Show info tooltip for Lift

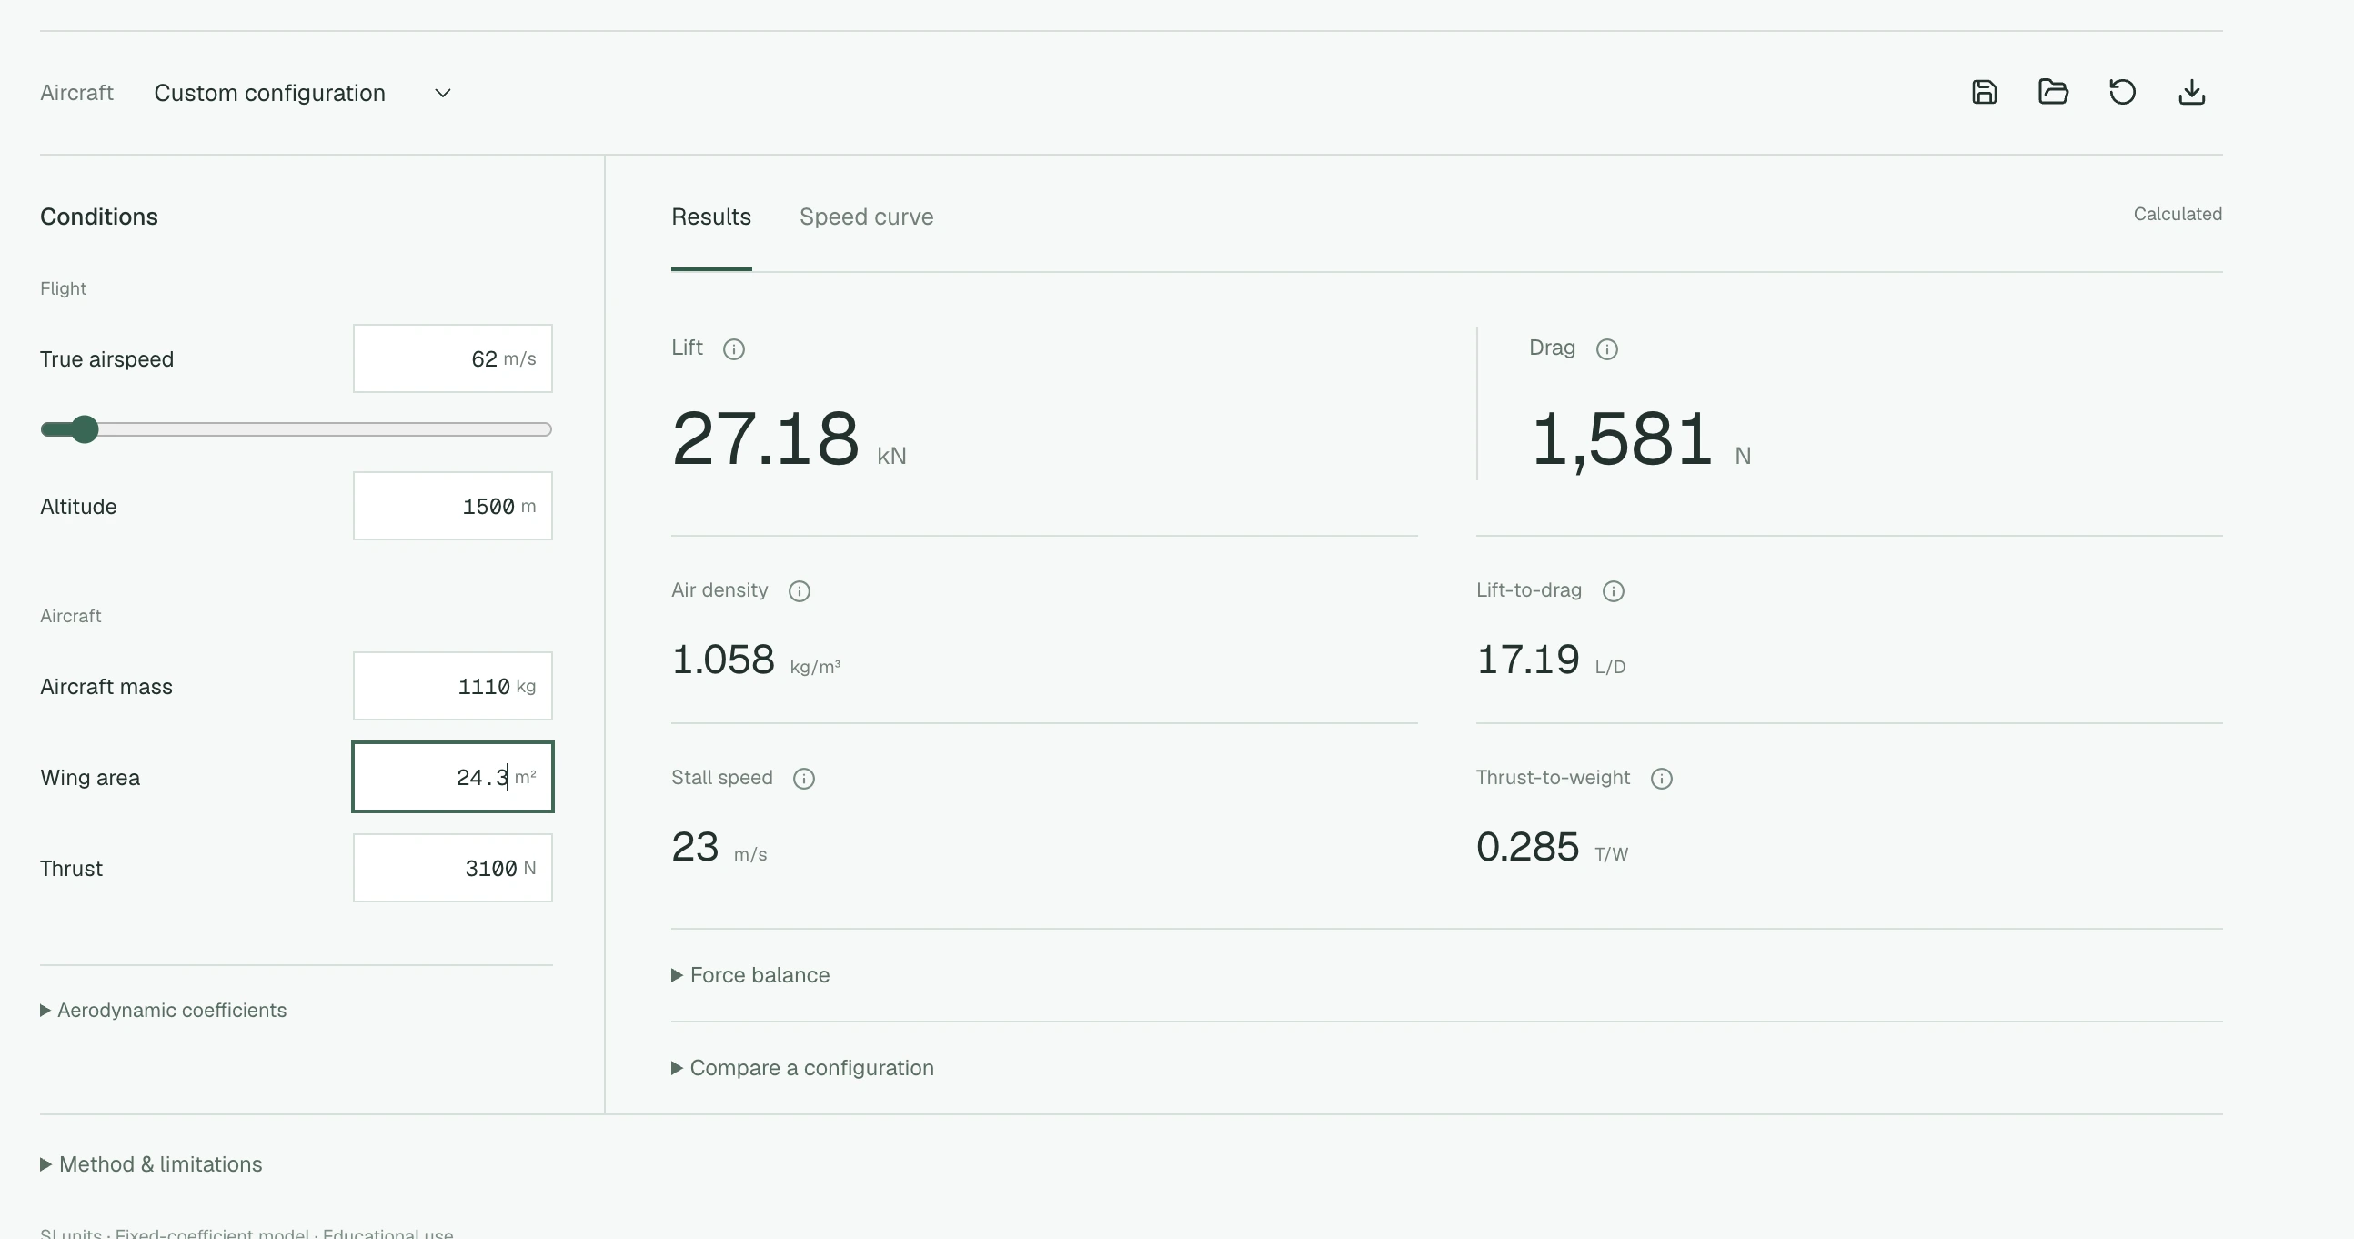734,349
